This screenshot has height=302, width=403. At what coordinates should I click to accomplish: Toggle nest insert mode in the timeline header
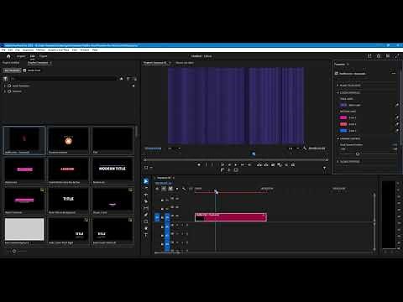157,189
